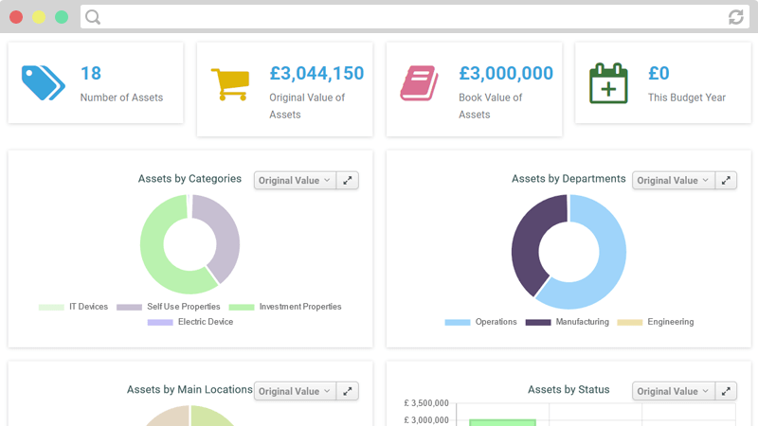This screenshot has height=426, width=758.
Task: Click the Book Value of Assets label
Action: [x=490, y=106]
